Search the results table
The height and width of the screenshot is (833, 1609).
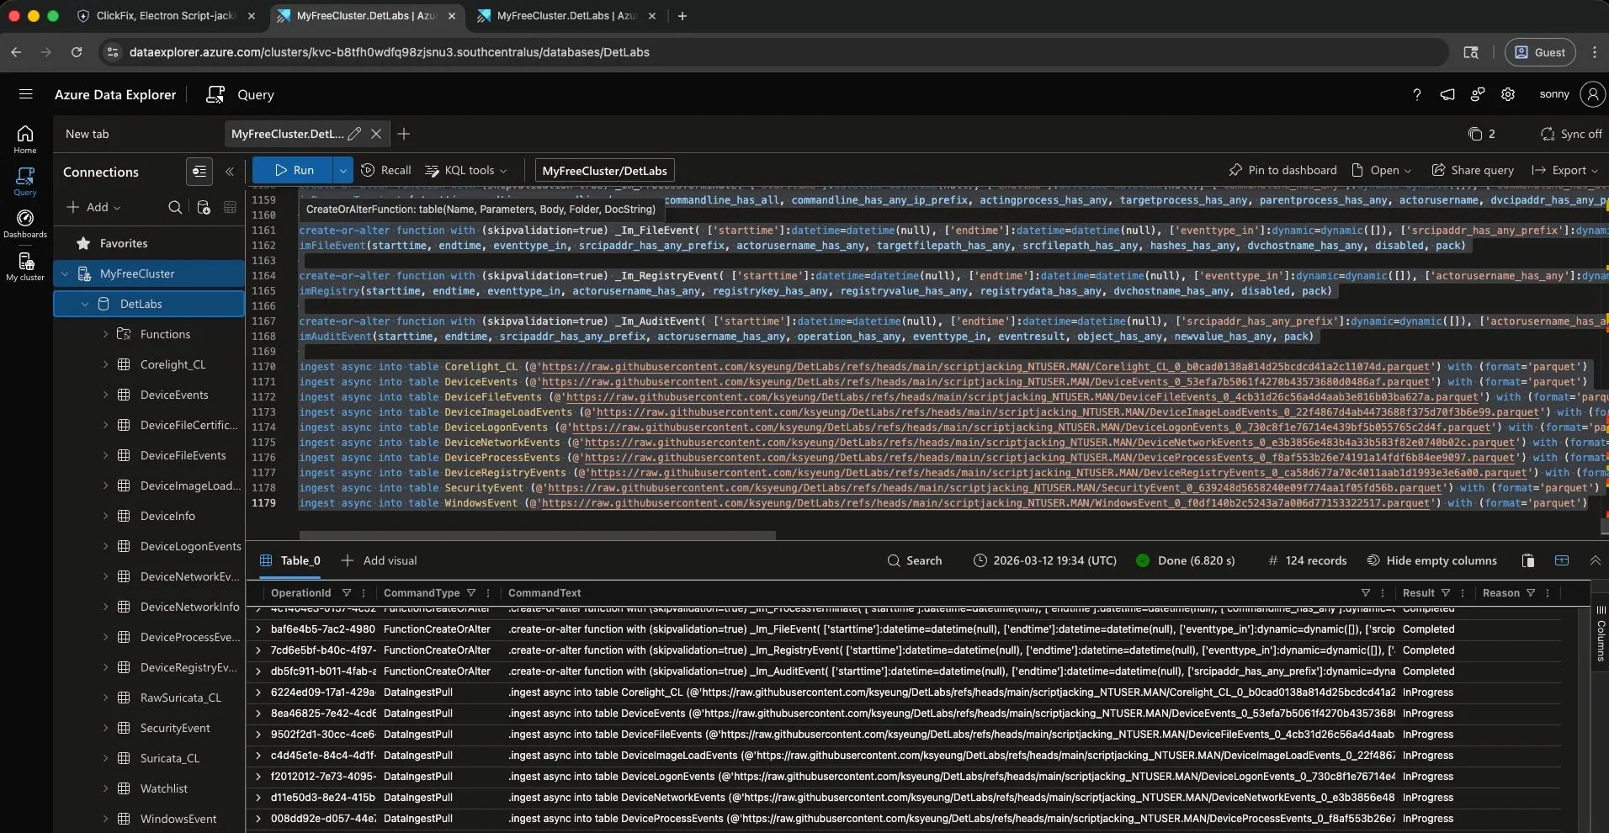tap(915, 560)
